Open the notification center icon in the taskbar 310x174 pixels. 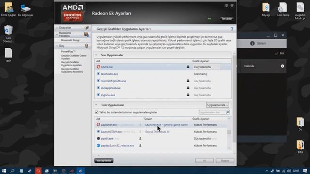click(x=305, y=171)
